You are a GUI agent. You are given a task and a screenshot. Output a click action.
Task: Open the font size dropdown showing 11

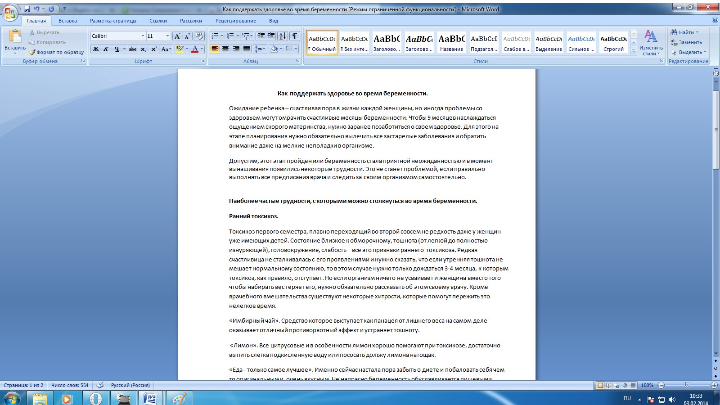(x=168, y=36)
